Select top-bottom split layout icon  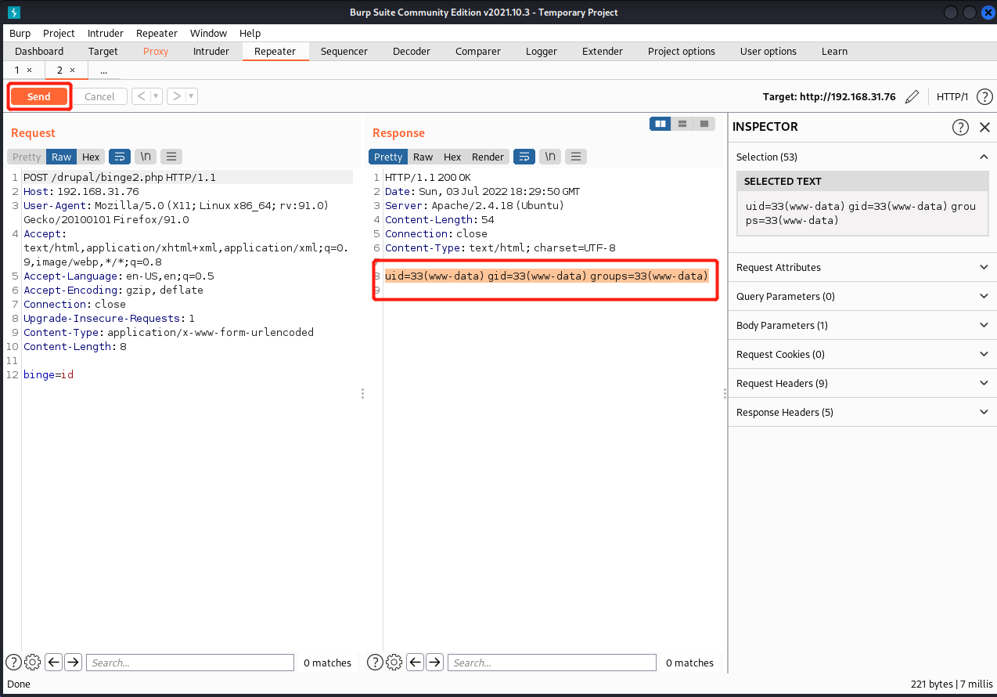pos(682,124)
